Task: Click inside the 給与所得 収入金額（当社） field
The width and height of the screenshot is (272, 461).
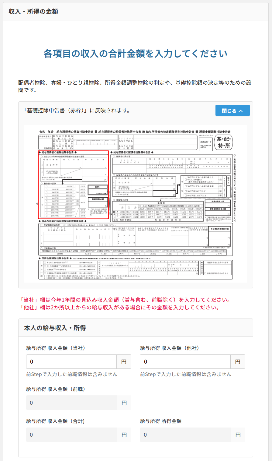Action: coord(71,361)
